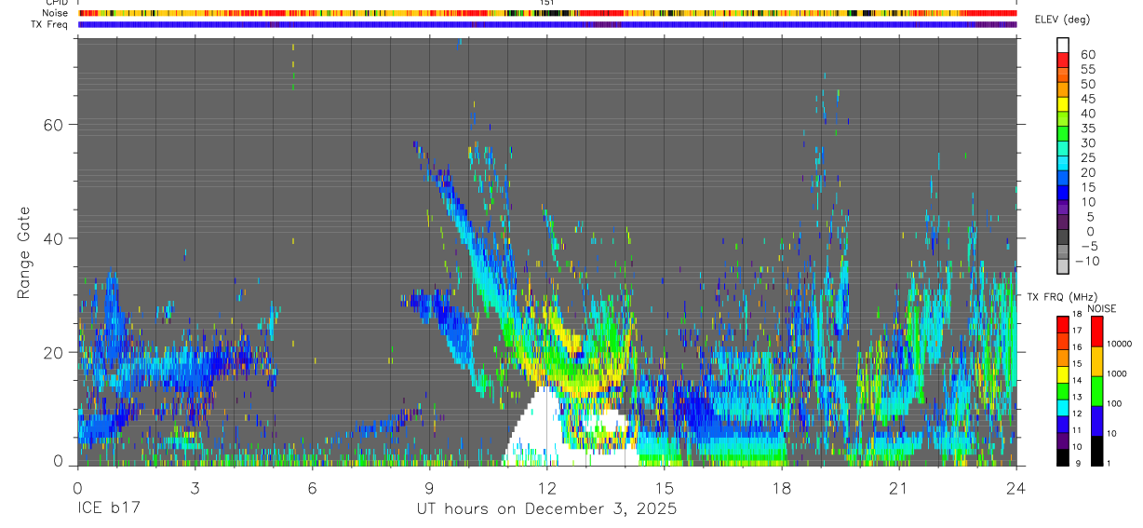Viewport: 1143px width, 528px height.
Task: Click x-axis tick label '3'
Action: point(194,487)
